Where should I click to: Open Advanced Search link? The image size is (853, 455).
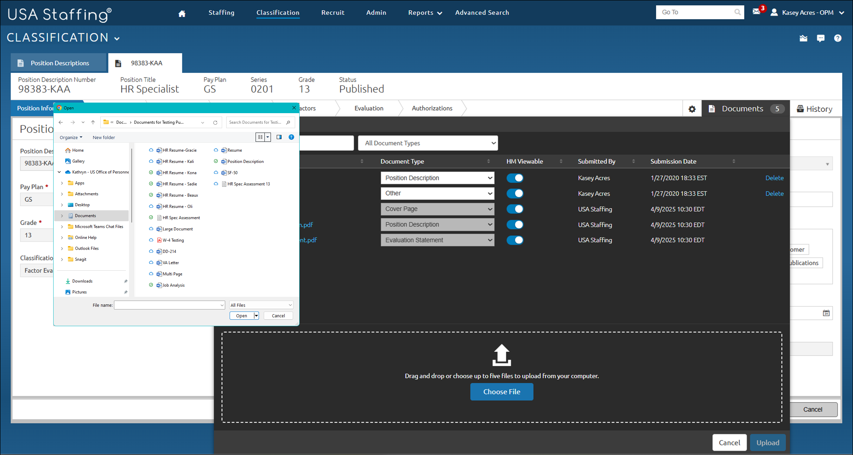coord(482,13)
